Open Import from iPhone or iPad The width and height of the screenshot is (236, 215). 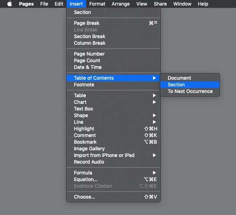click(x=113, y=155)
